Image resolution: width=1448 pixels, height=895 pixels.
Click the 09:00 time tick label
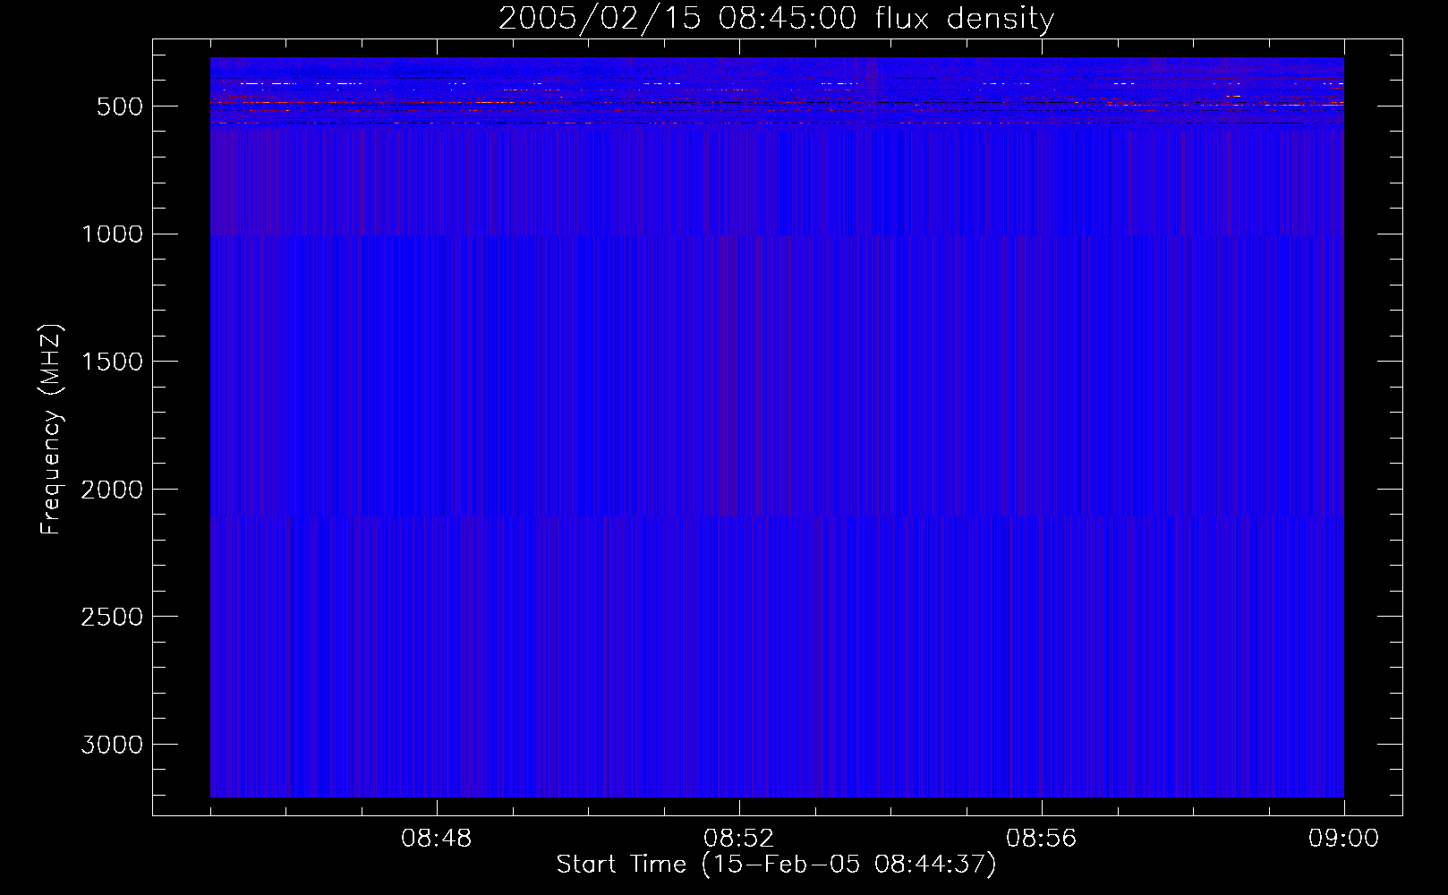coord(1344,839)
